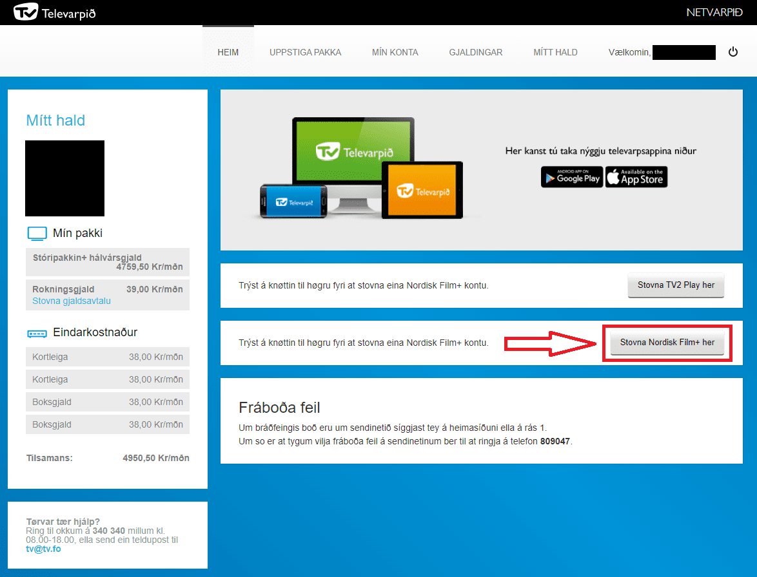Select GJALDINGAR in navigation
The image size is (757, 577).
pos(475,52)
